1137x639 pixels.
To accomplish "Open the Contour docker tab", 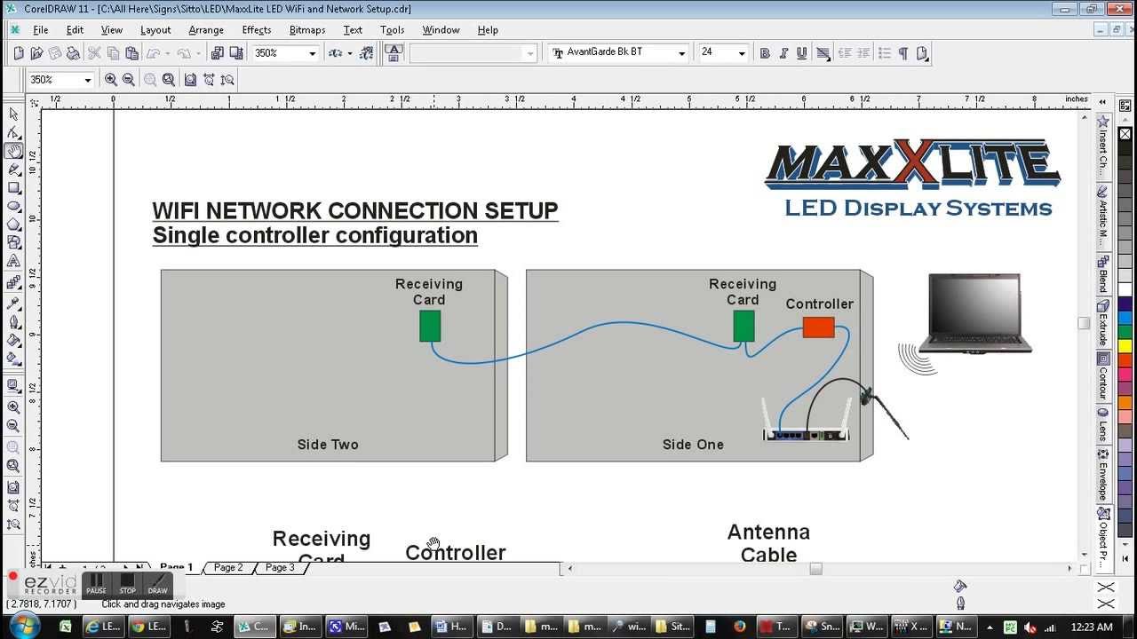I will coord(1103,377).
